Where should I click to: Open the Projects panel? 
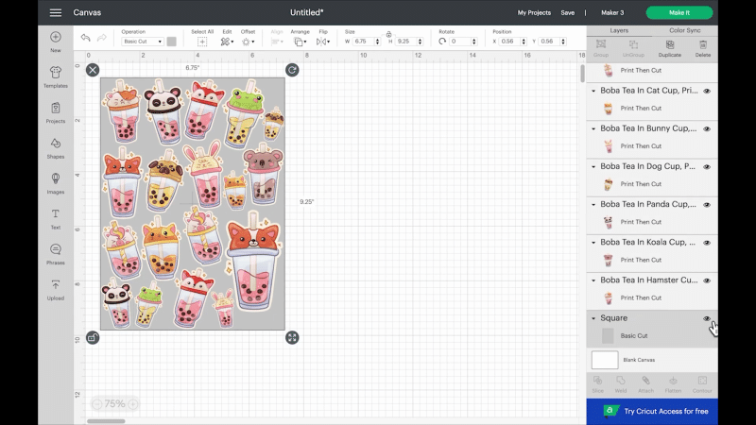pos(56,112)
